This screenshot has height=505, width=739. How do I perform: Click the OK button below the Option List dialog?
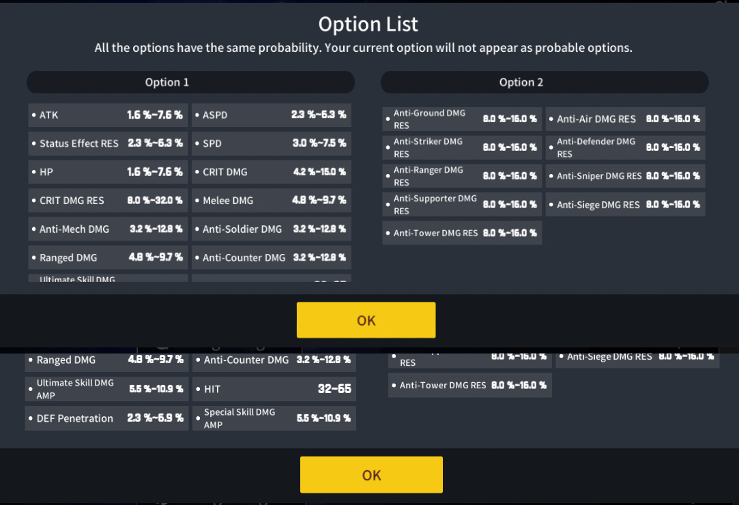tap(366, 320)
